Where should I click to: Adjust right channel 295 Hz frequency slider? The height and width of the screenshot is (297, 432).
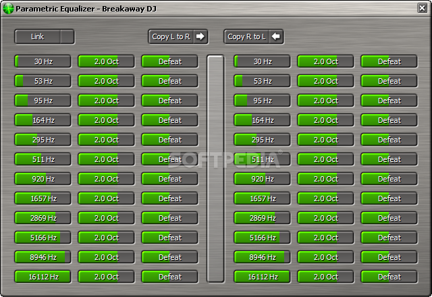point(262,140)
